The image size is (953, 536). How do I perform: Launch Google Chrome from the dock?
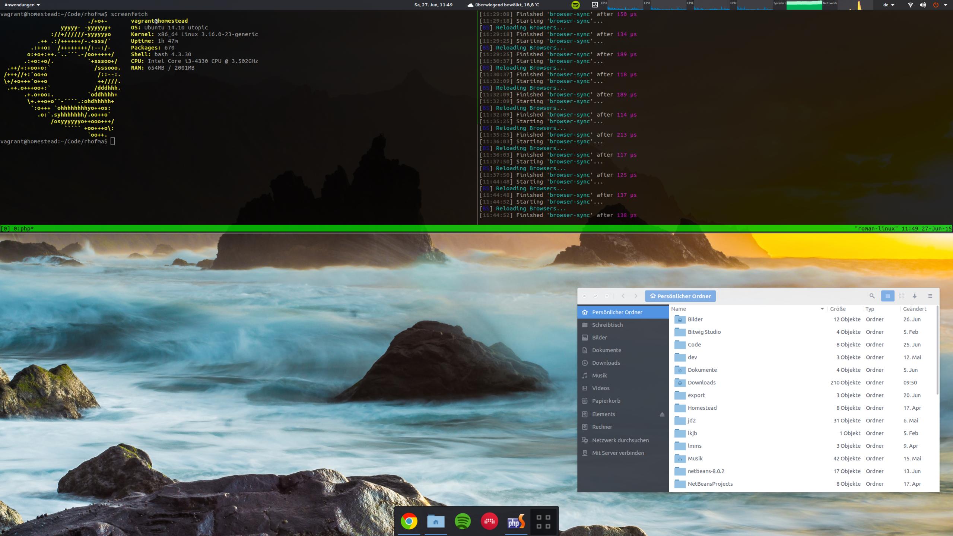(x=409, y=521)
